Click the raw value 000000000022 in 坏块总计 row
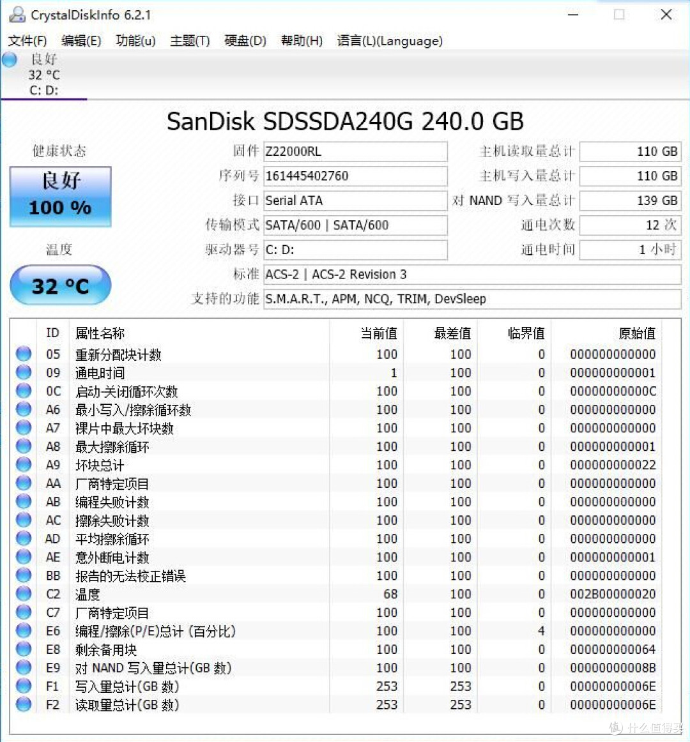690x742 pixels. (613, 465)
